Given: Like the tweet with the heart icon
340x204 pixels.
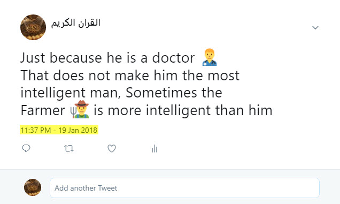Looking at the screenshot, I should pos(112,149).
